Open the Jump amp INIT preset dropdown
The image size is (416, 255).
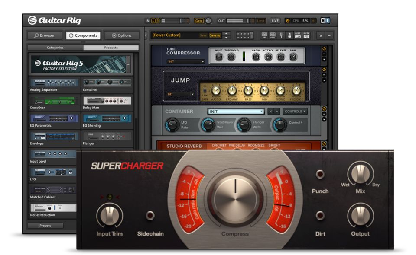coord(181,94)
